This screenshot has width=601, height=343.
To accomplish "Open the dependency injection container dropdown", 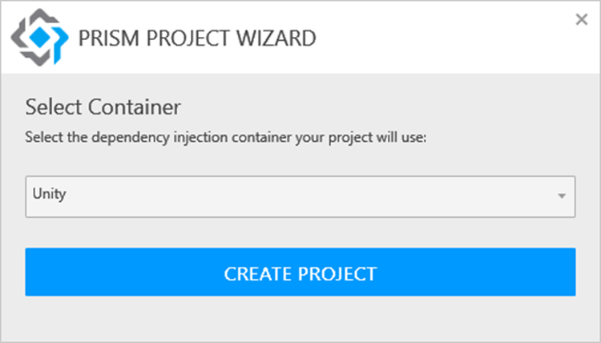I will pyautogui.click(x=300, y=196).
